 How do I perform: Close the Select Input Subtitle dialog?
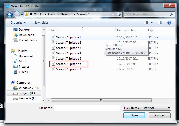pyautogui.click(x=170, y=5)
